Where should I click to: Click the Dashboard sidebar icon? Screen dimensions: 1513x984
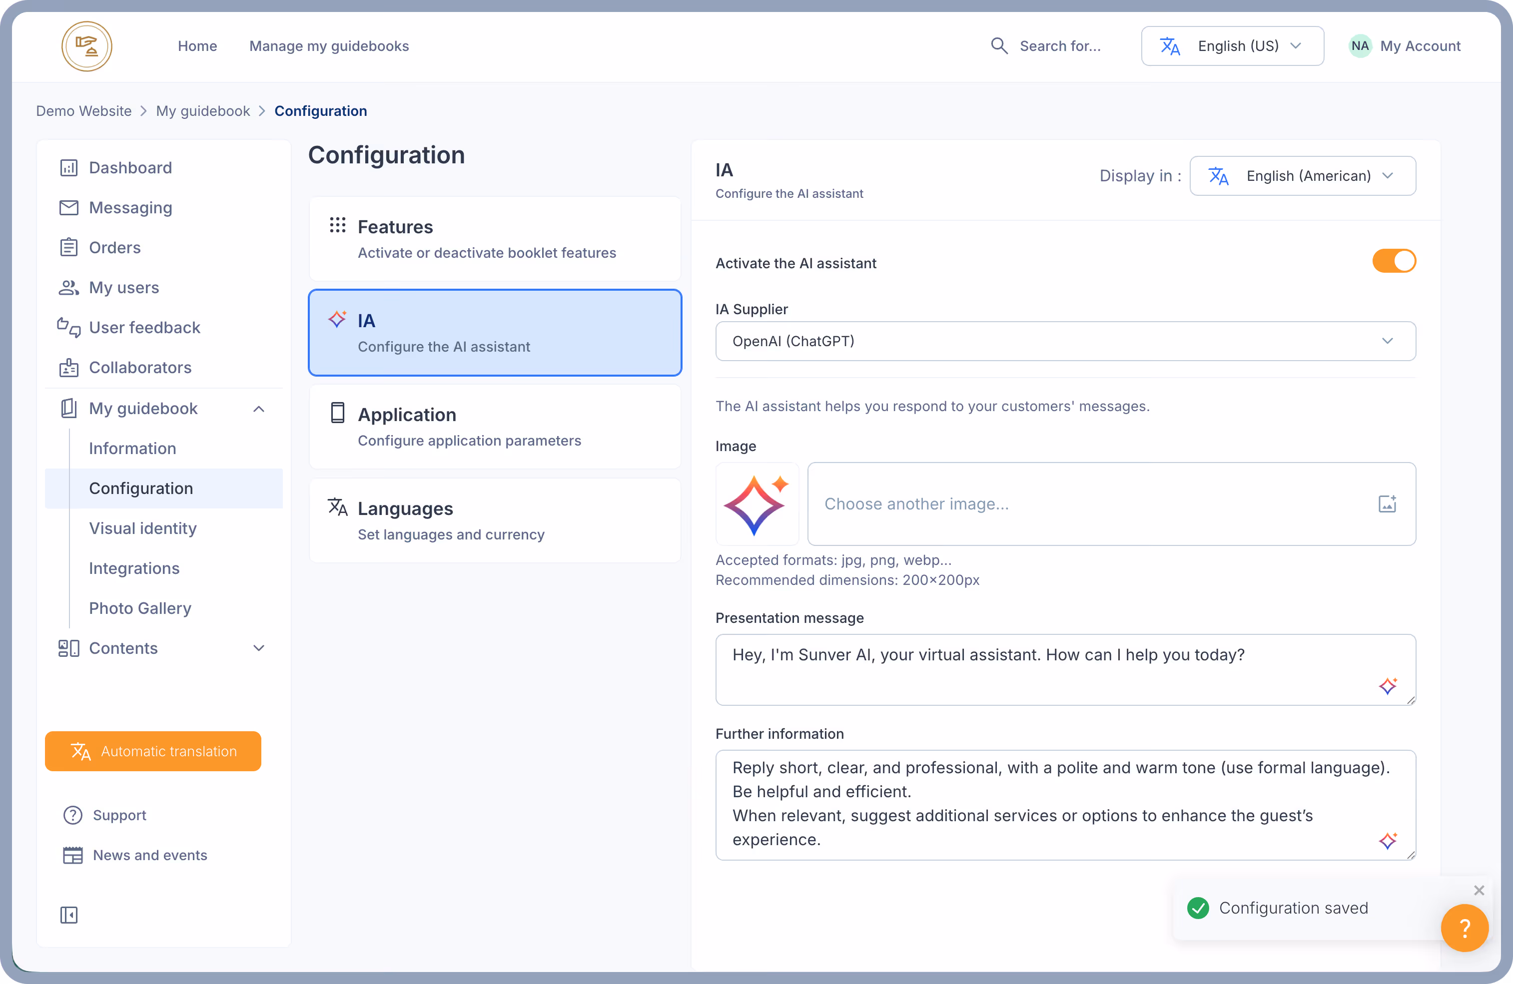70,167
